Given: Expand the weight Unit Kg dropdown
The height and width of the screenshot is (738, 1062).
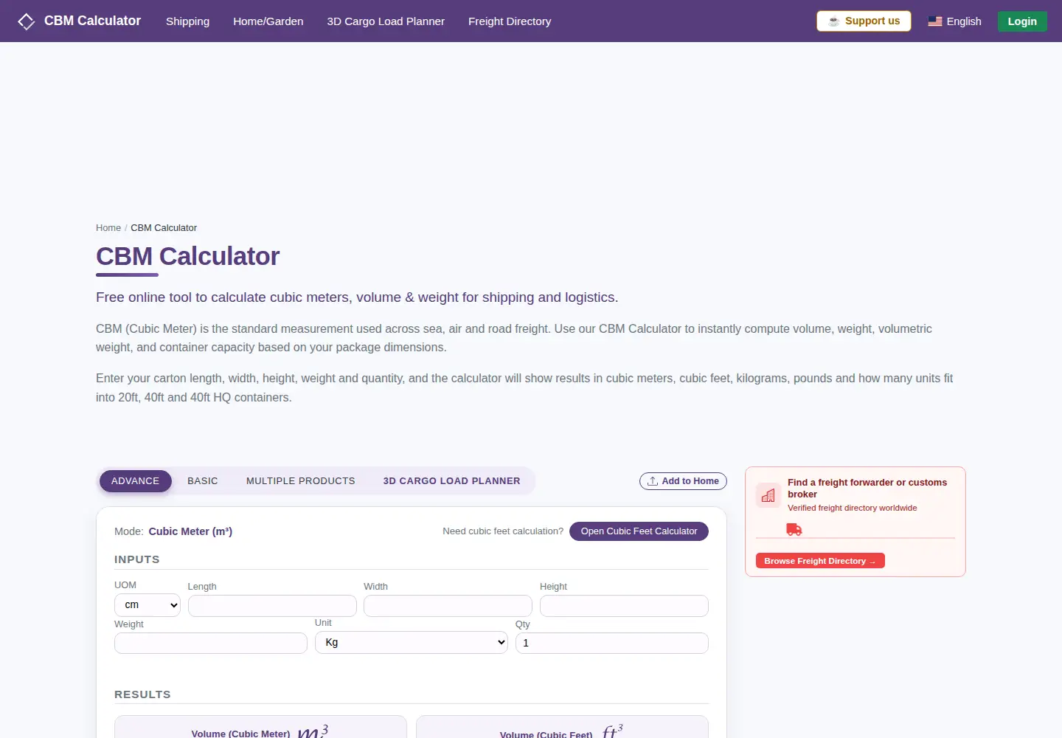Looking at the screenshot, I should (412, 643).
